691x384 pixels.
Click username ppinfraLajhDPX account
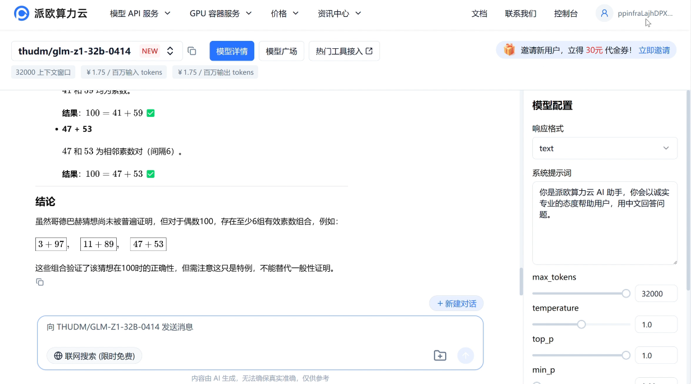[x=645, y=13]
